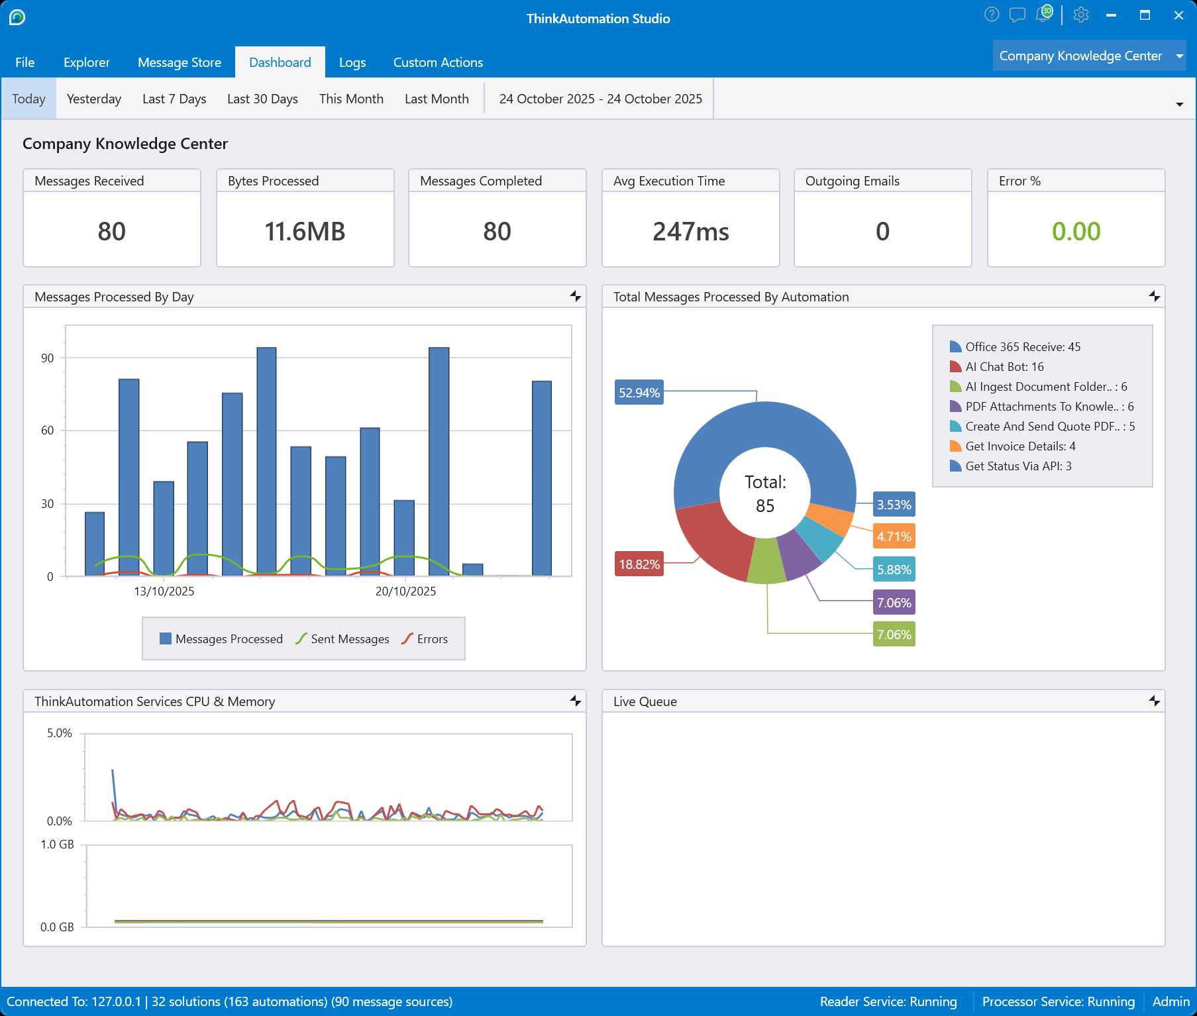The height and width of the screenshot is (1016, 1197).
Task: Click Office 365 Receive legend color swatch
Action: coord(955,346)
